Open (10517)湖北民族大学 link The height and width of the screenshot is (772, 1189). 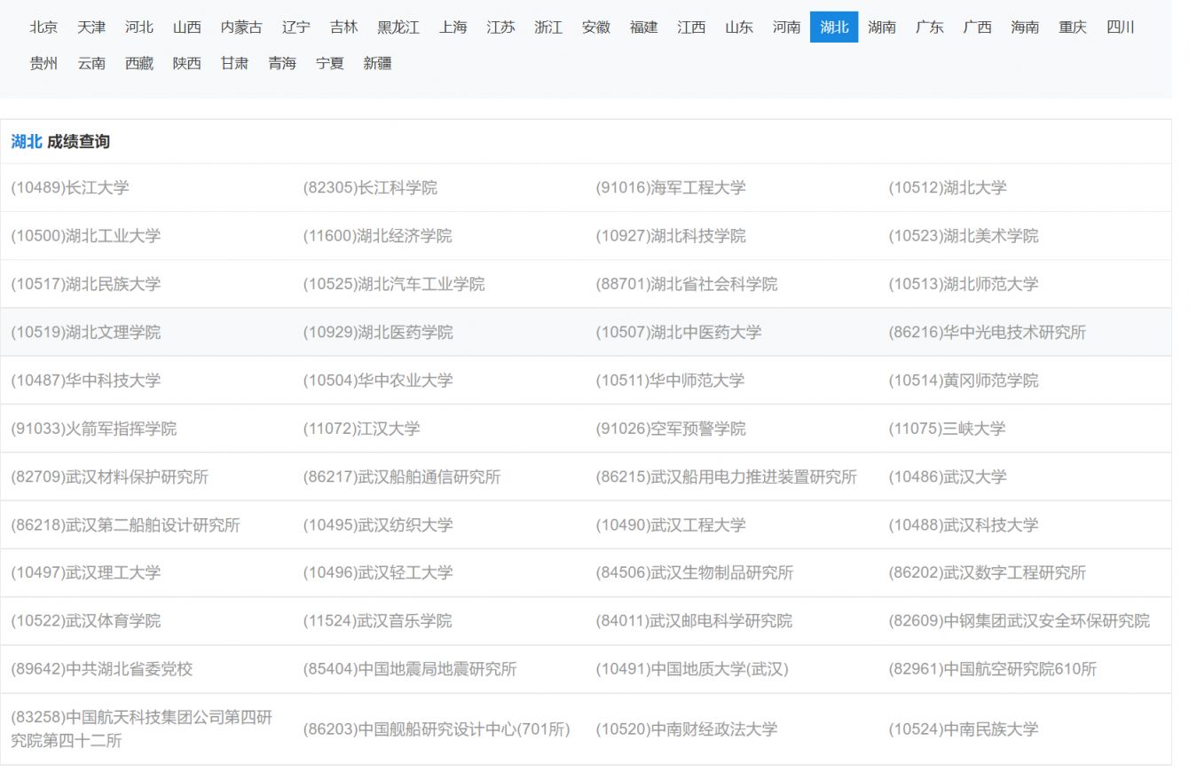click(x=86, y=284)
